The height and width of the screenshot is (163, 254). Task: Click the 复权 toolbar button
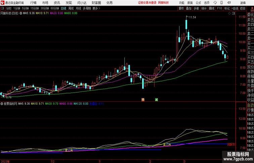click(181, 8)
